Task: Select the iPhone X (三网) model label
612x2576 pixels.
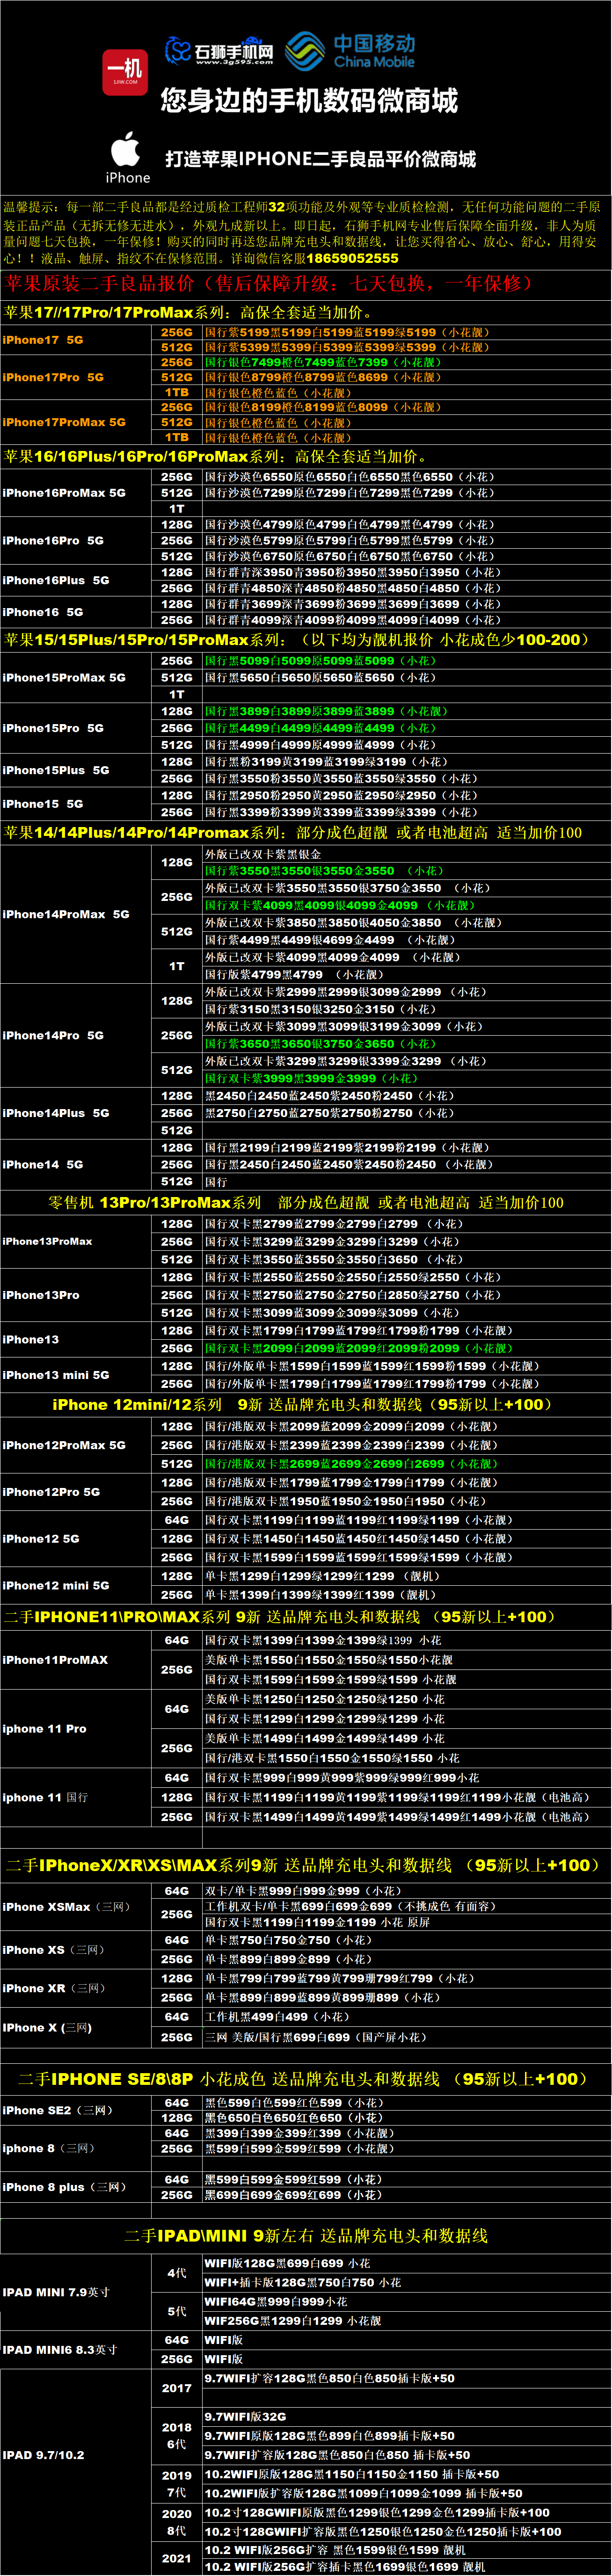Action: point(47,2028)
